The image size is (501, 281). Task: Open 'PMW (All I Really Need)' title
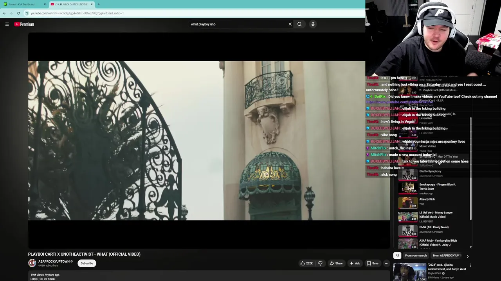point(434,227)
